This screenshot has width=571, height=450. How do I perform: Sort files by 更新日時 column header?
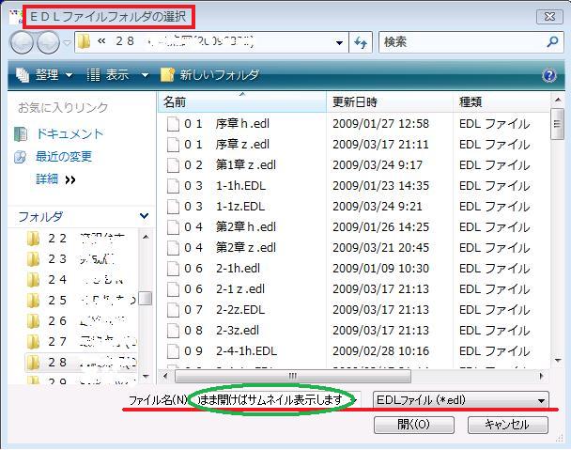coord(355,101)
